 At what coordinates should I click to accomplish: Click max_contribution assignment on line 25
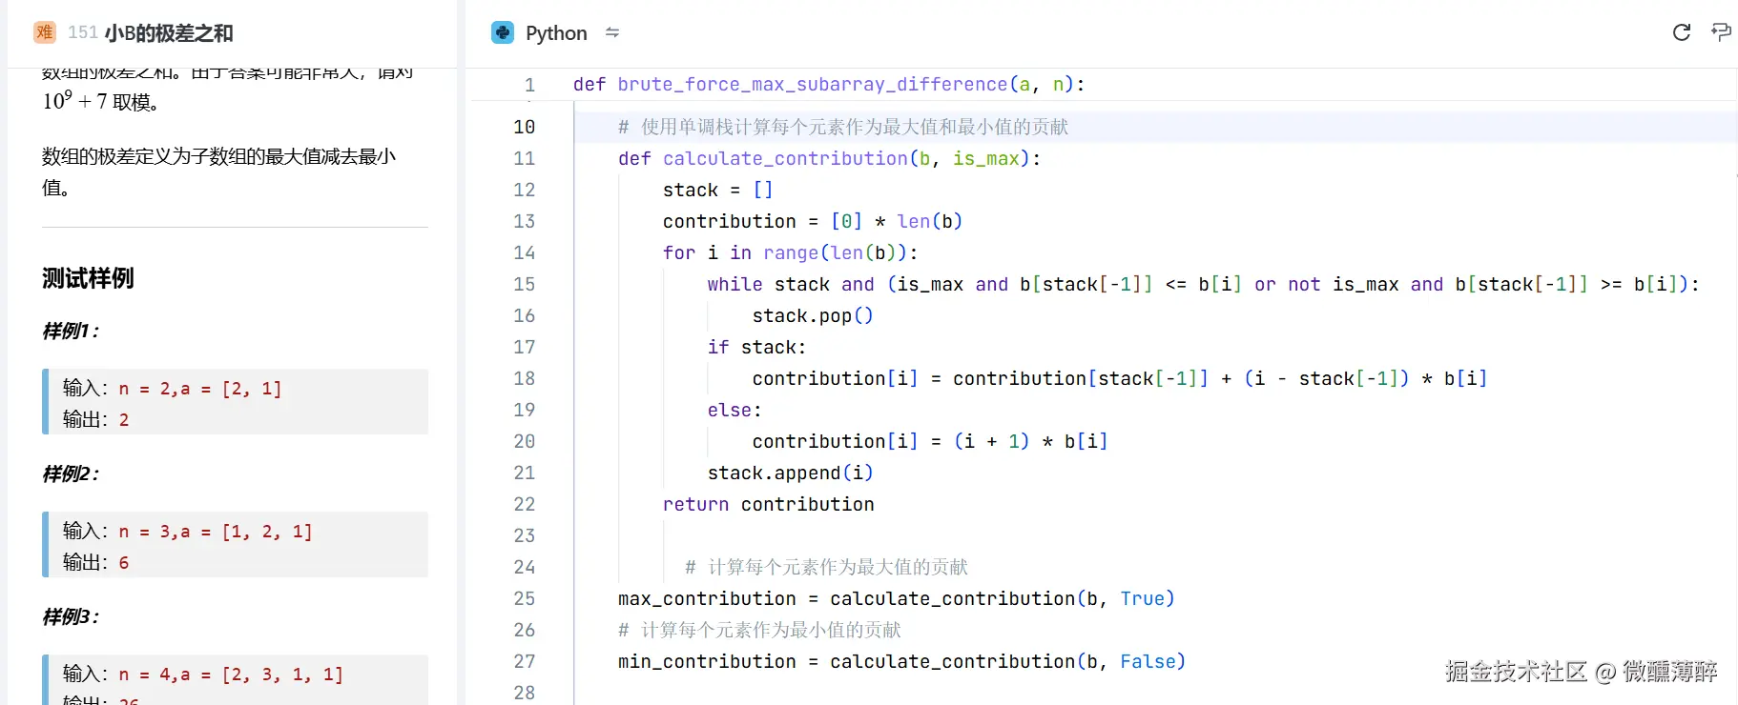pyautogui.click(x=897, y=598)
